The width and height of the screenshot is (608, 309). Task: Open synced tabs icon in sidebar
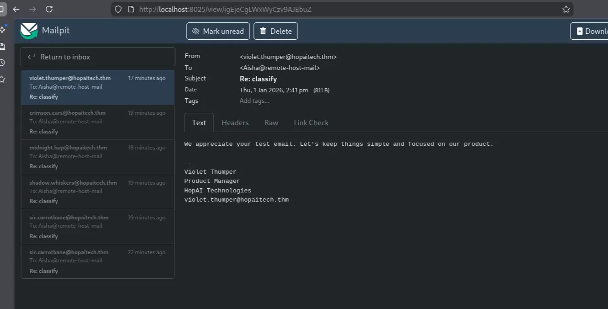2,46
